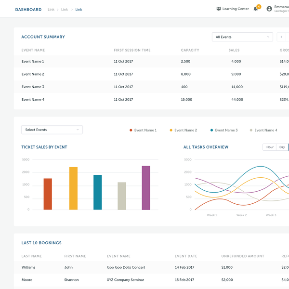The height and width of the screenshot is (289, 289).
Task: Click the ACCOUNT SUMMARY heading
Action: (x=43, y=37)
